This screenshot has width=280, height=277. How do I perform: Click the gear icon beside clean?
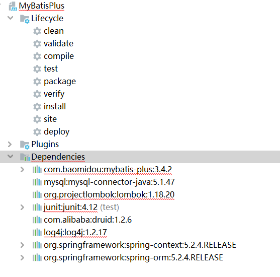[x=37, y=31]
